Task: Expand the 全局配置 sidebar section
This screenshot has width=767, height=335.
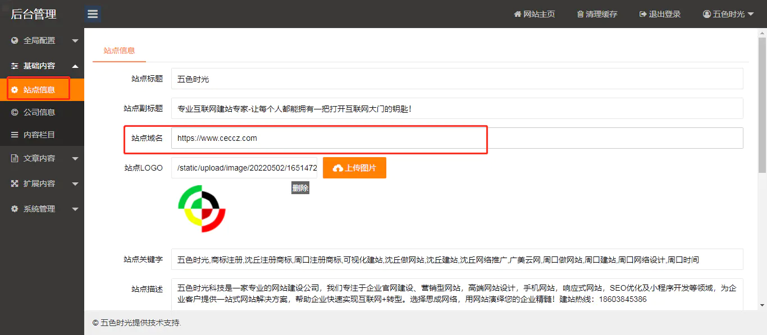Action: (x=42, y=40)
